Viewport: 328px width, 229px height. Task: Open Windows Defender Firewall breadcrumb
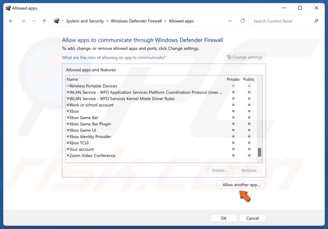(x=136, y=21)
